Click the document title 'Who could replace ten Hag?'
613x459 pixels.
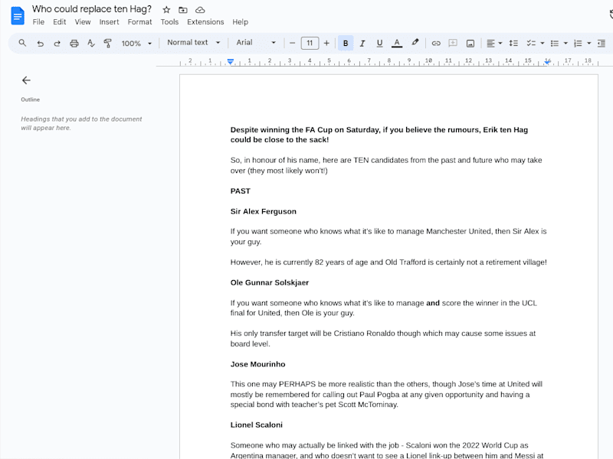click(91, 9)
